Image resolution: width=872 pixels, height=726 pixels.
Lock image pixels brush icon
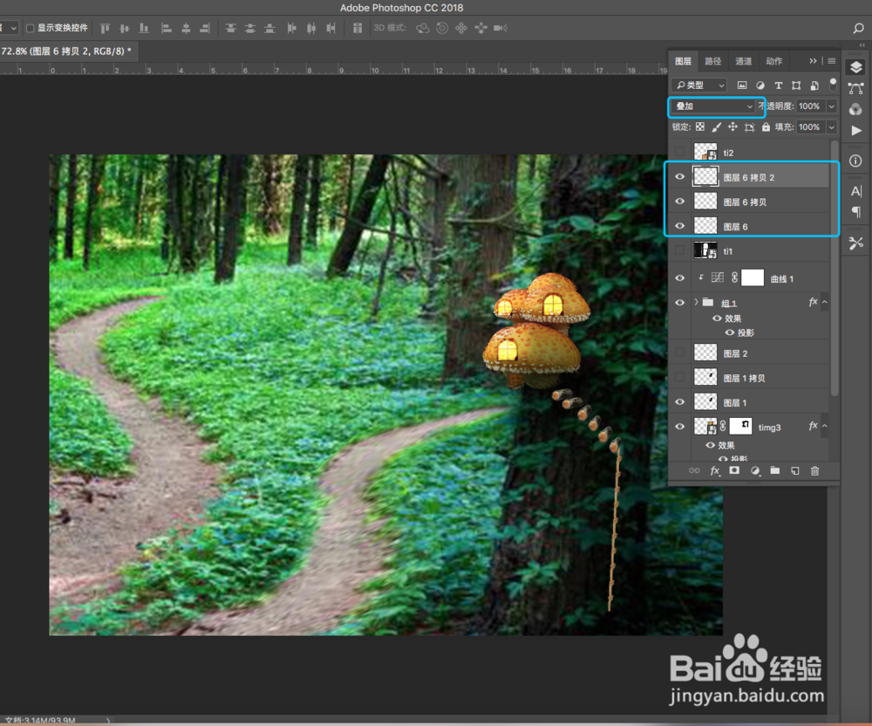[716, 127]
